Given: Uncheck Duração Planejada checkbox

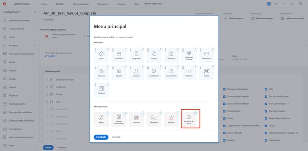Looking at the screenshot, I should [266, 104].
